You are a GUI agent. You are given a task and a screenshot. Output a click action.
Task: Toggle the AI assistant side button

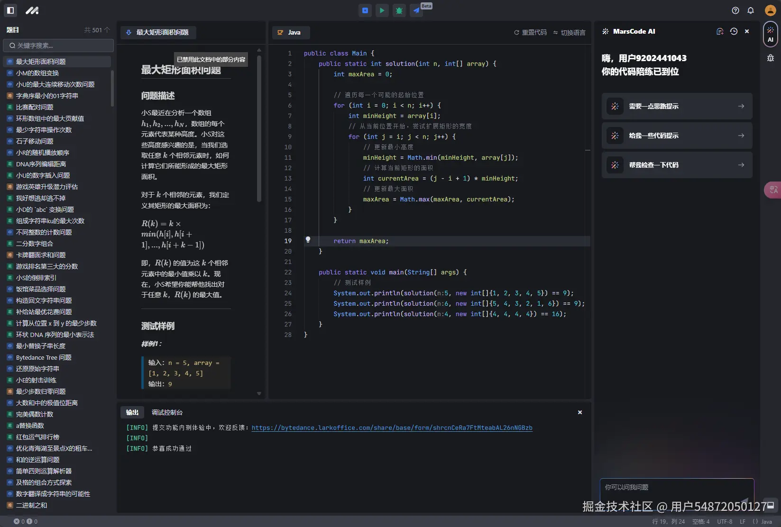[x=770, y=35]
